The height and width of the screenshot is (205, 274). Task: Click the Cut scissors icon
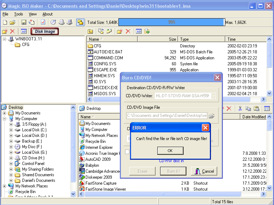coord(240,109)
